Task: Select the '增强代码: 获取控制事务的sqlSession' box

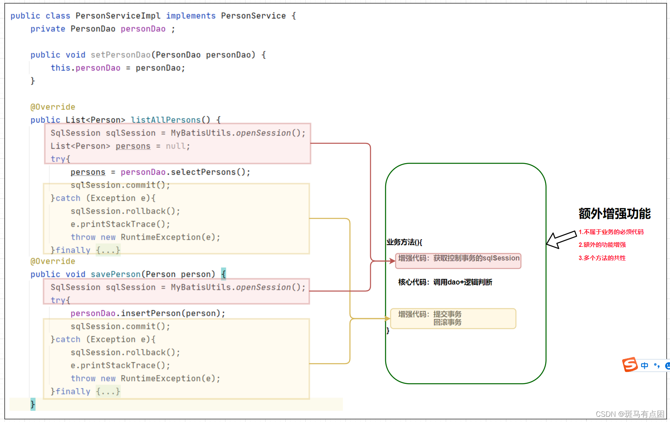Action: click(x=458, y=260)
